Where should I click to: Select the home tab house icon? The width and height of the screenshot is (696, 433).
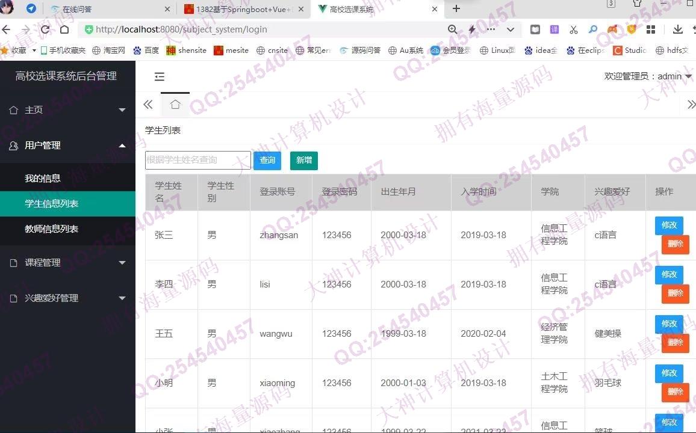point(175,105)
